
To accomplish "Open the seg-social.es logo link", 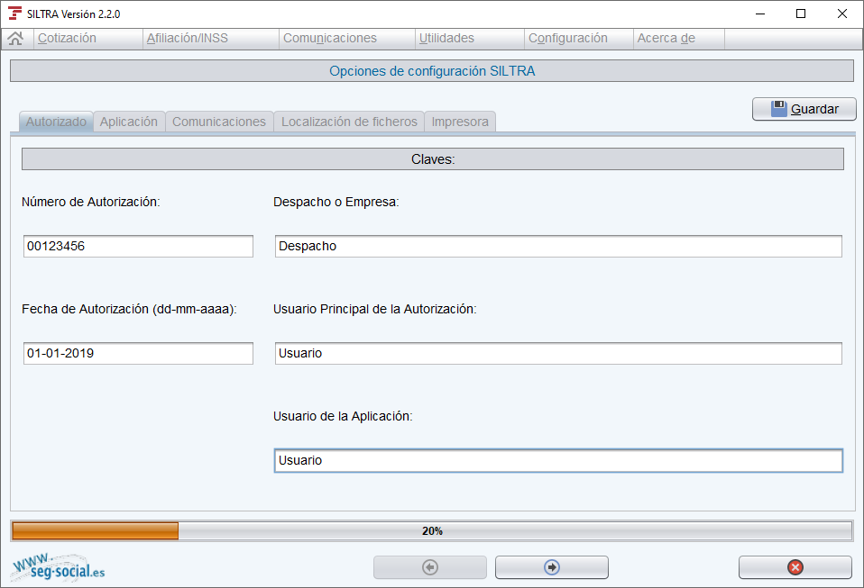I will click(x=58, y=567).
